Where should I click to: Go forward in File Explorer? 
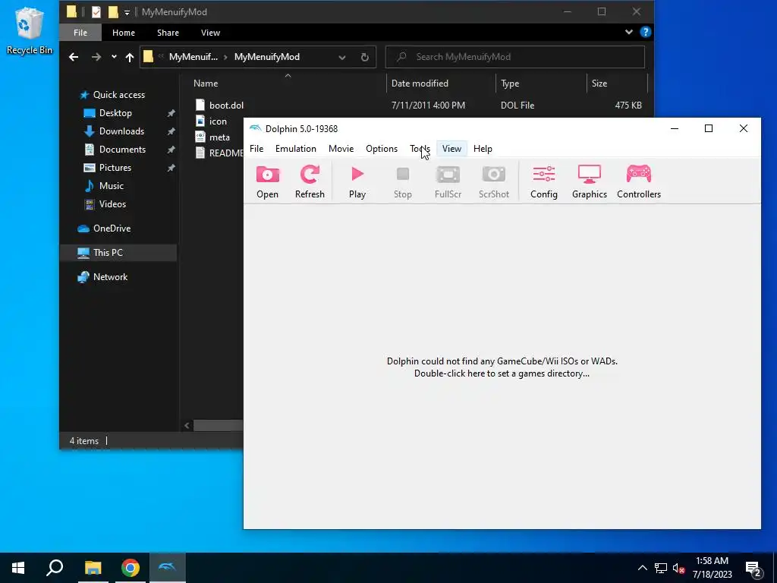pos(96,57)
